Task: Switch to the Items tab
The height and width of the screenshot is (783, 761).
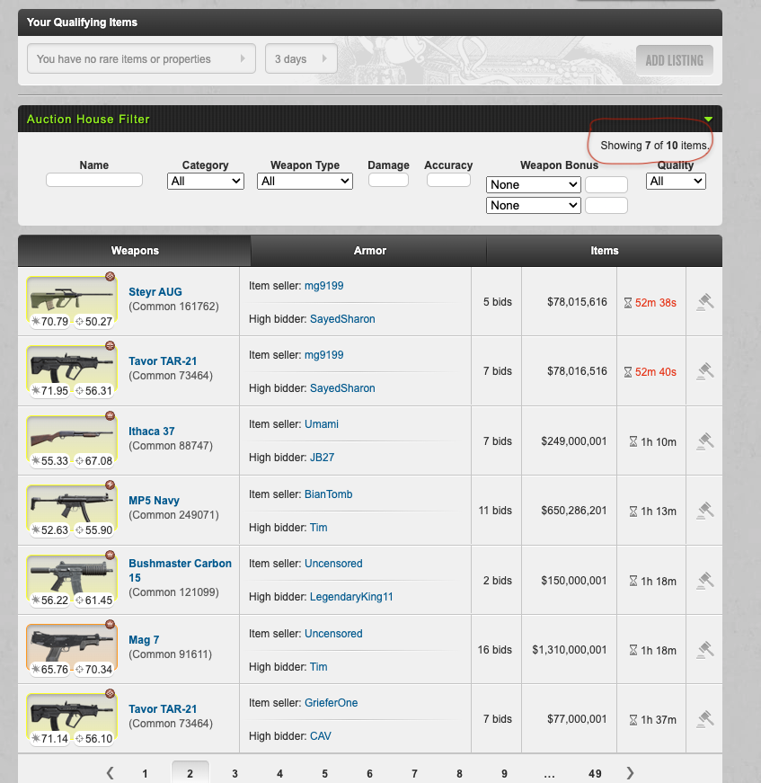Action: pyautogui.click(x=604, y=251)
